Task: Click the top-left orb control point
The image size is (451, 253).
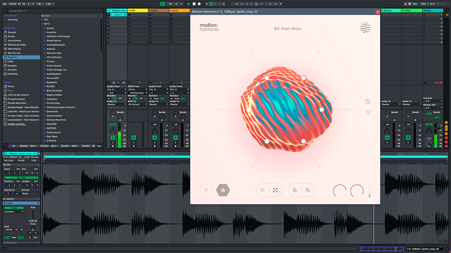Action: tap(267, 78)
